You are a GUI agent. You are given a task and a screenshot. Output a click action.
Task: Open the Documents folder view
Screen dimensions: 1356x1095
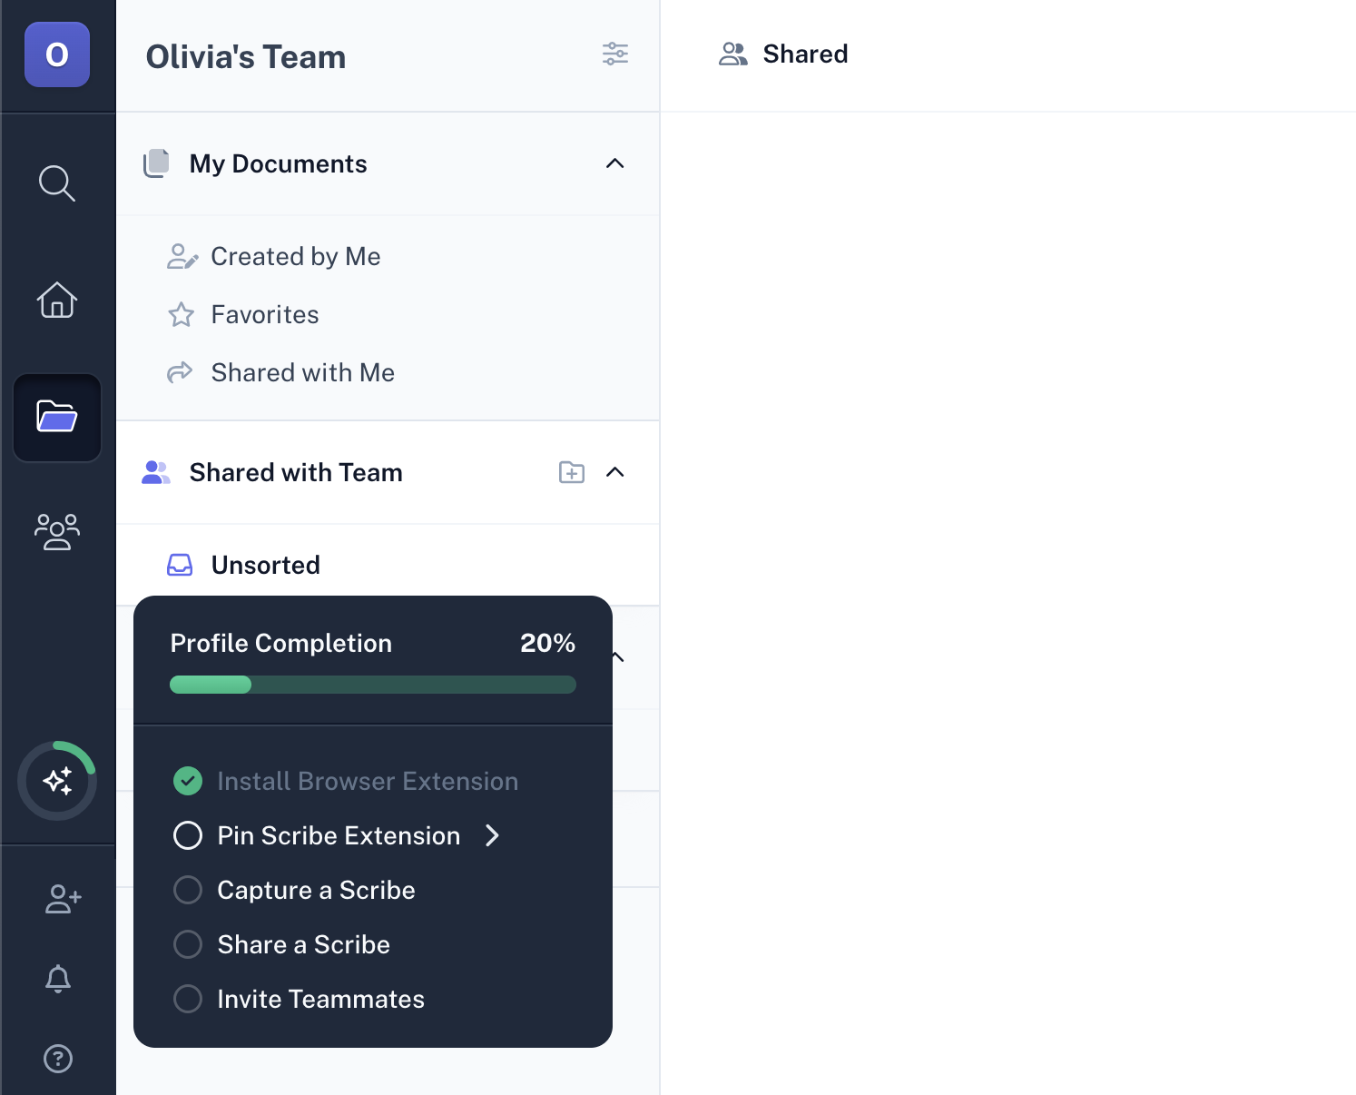pyautogui.click(x=57, y=418)
